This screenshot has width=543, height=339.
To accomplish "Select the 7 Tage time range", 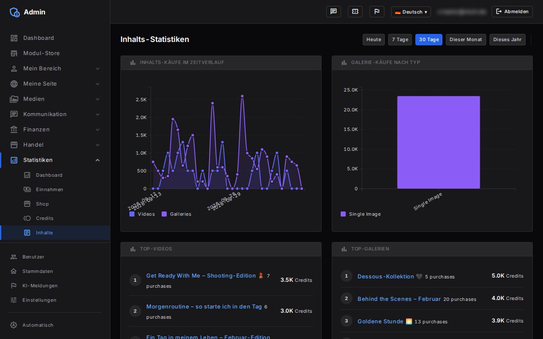I will coord(400,39).
